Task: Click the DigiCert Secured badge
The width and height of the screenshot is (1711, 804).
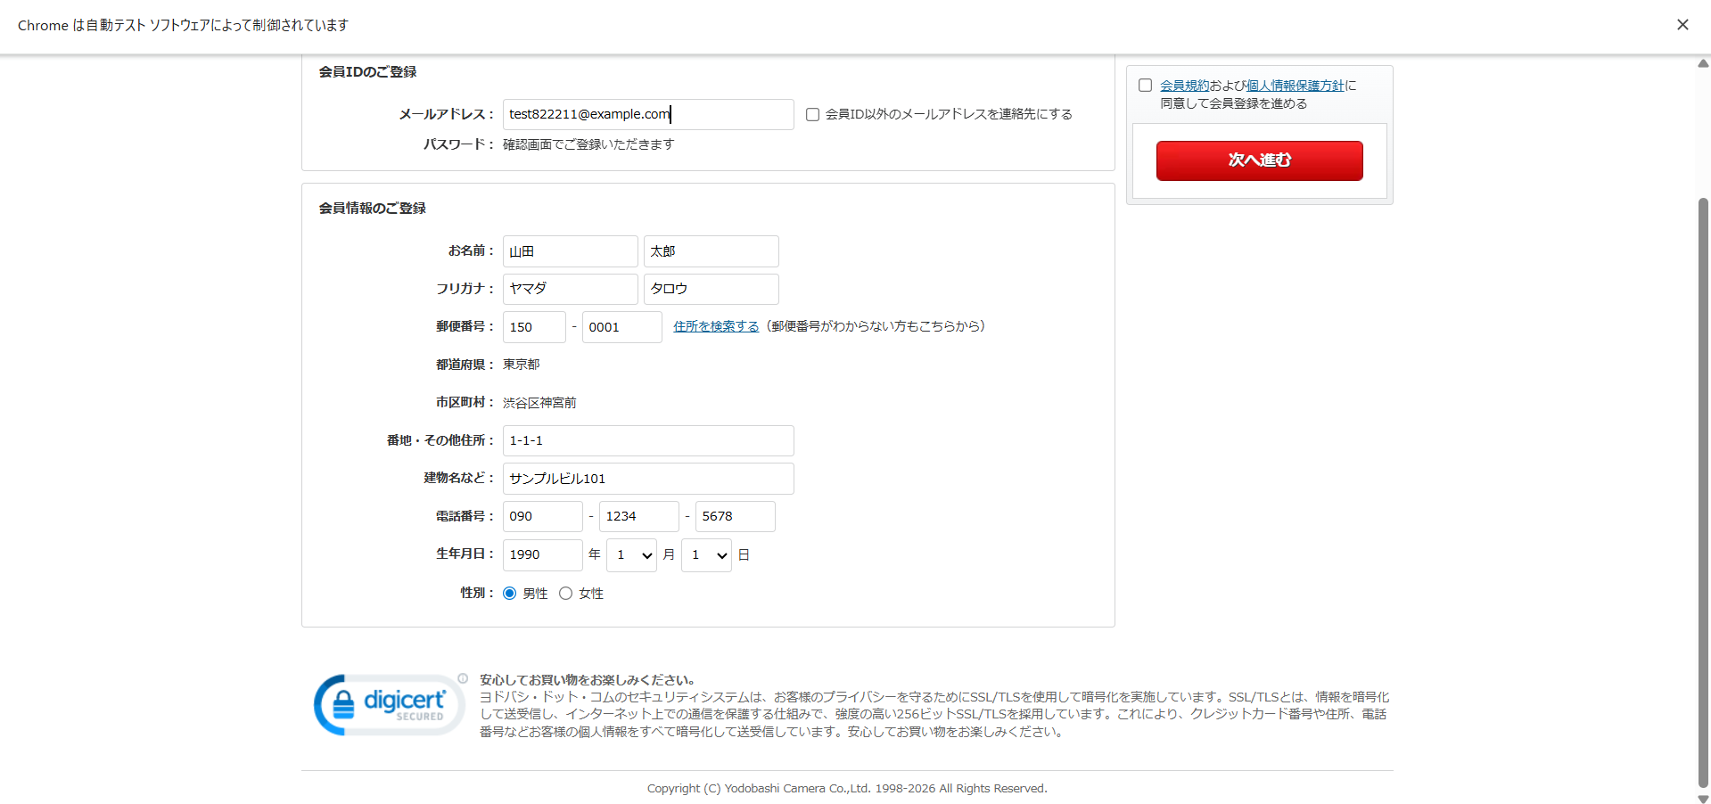Action: pyautogui.click(x=389, y=704)
